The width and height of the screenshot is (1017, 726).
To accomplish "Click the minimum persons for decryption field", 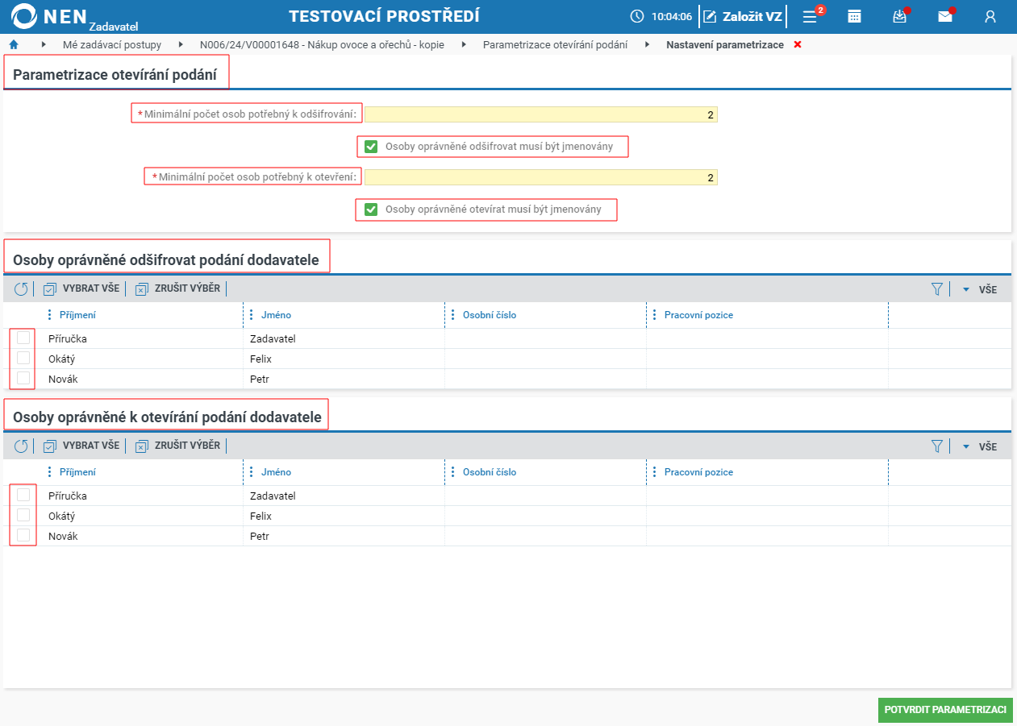I will point(540,114).
